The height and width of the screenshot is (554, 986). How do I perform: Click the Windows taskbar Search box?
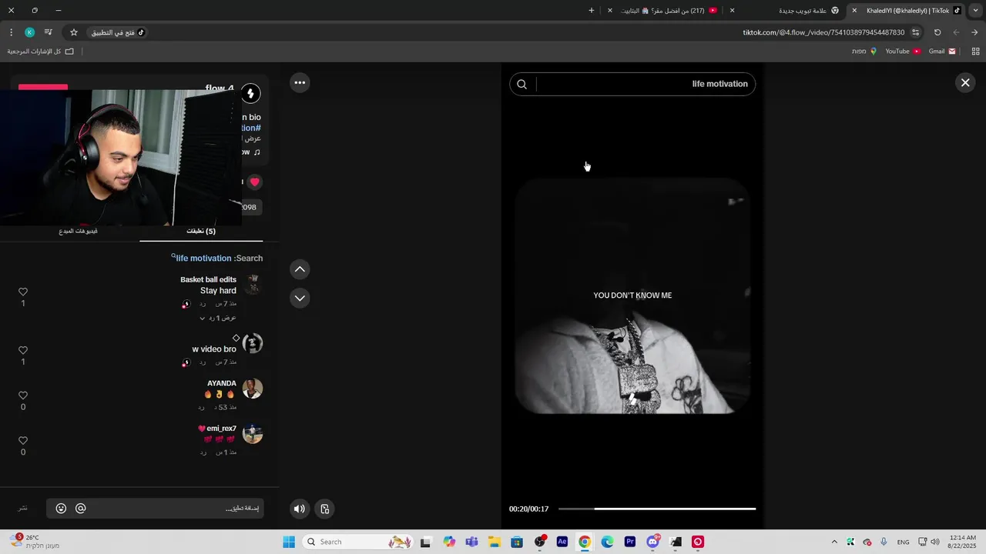(357, 542)
